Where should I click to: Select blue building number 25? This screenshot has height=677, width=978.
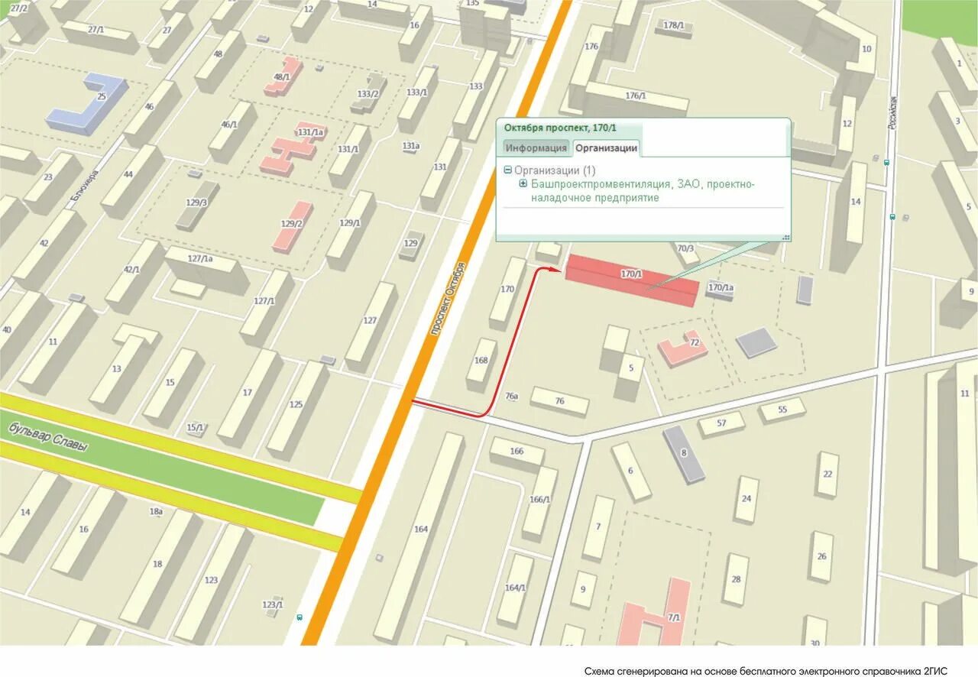point(86,104)
